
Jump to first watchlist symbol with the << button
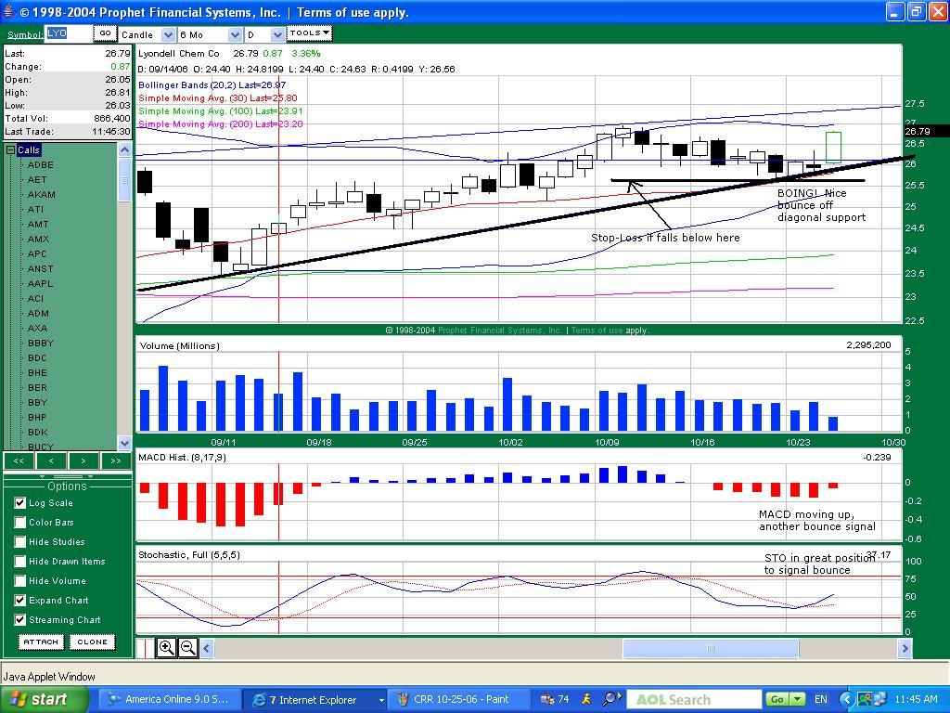(19, 460)
